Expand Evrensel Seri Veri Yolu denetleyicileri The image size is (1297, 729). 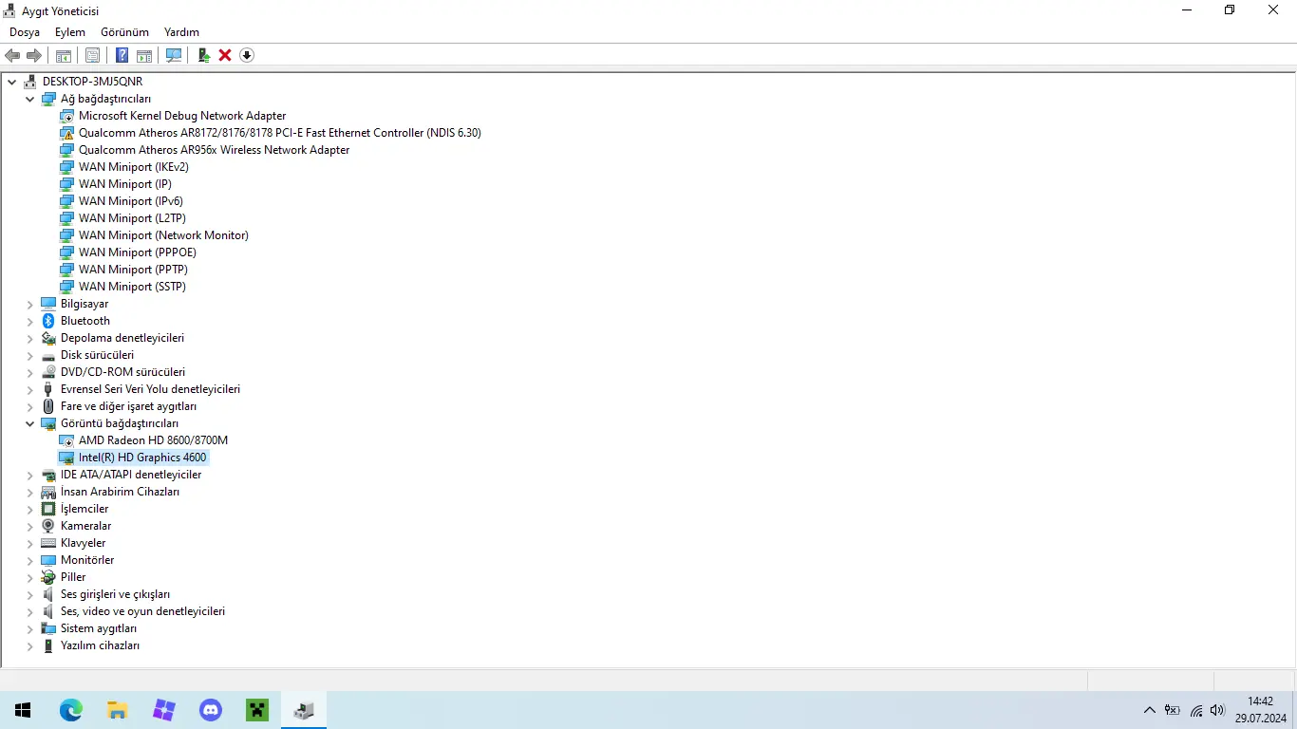point(30,389)
